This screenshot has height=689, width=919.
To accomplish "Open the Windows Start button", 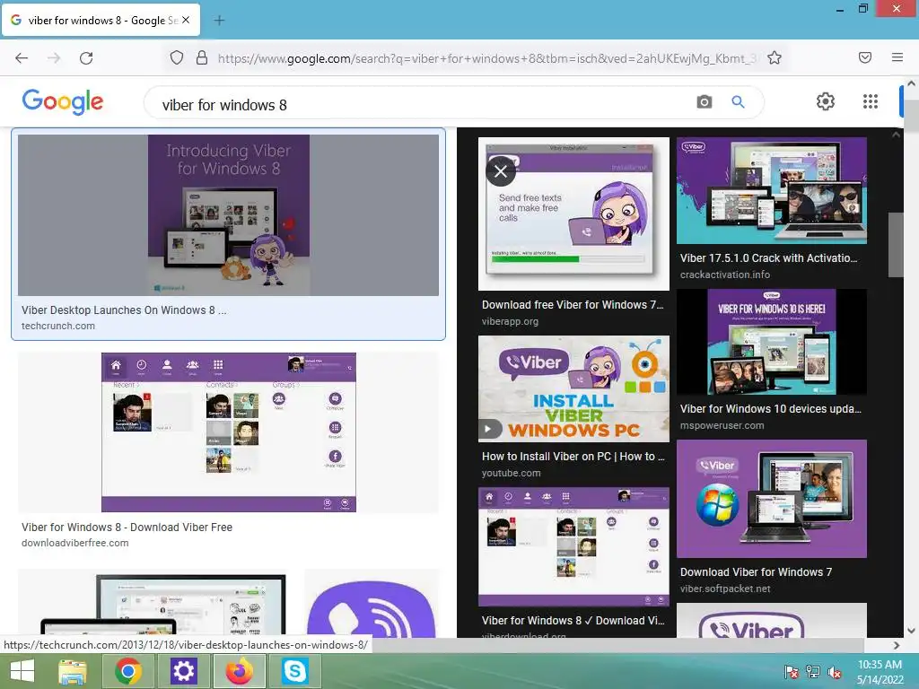I will point(22,671).
